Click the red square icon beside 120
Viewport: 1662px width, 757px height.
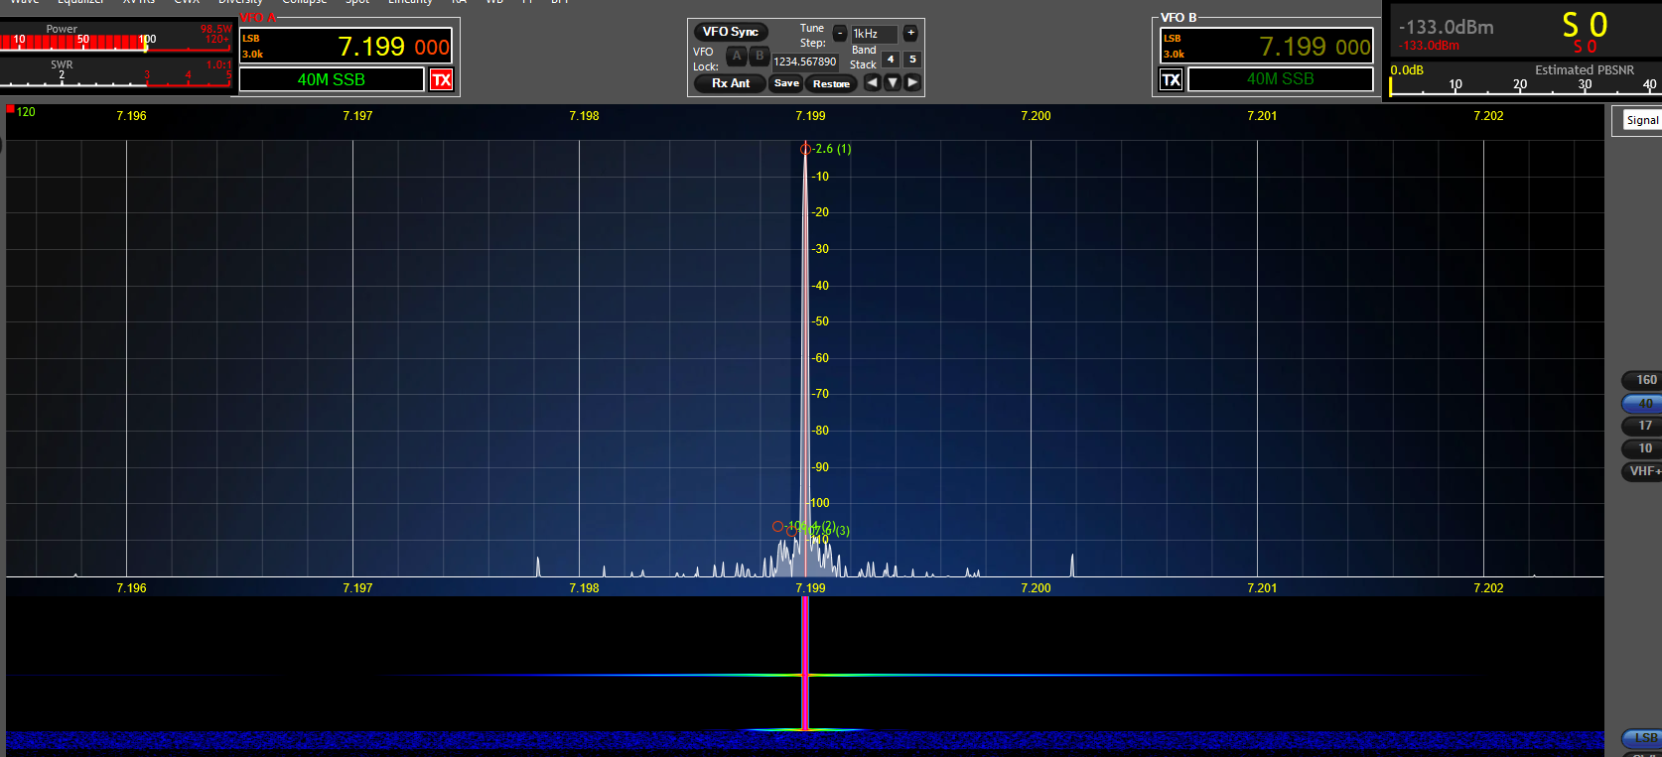tap(10, 109)
